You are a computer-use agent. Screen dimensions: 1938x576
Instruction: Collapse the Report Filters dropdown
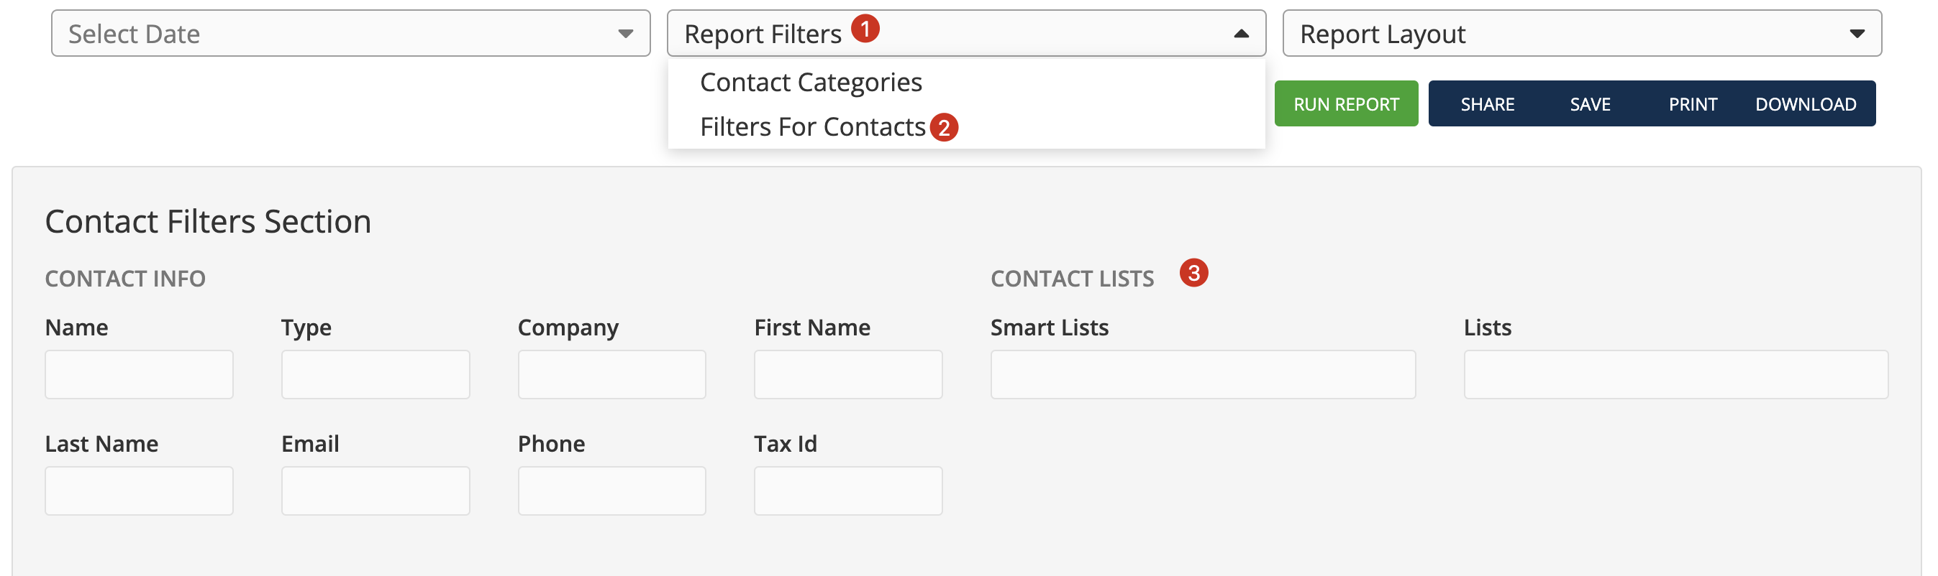(966, 33)
